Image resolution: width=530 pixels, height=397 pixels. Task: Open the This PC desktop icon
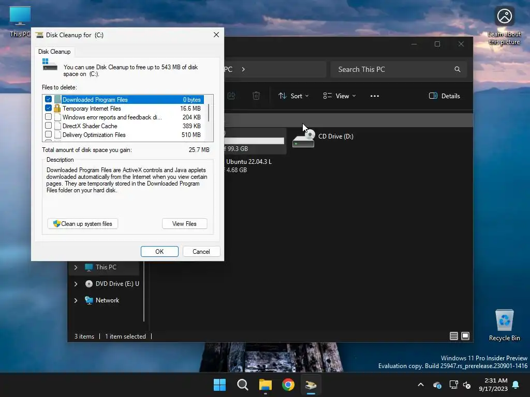point(20,21)
